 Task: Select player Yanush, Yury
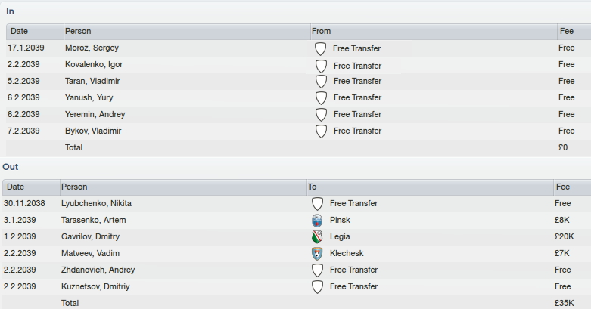89,98
